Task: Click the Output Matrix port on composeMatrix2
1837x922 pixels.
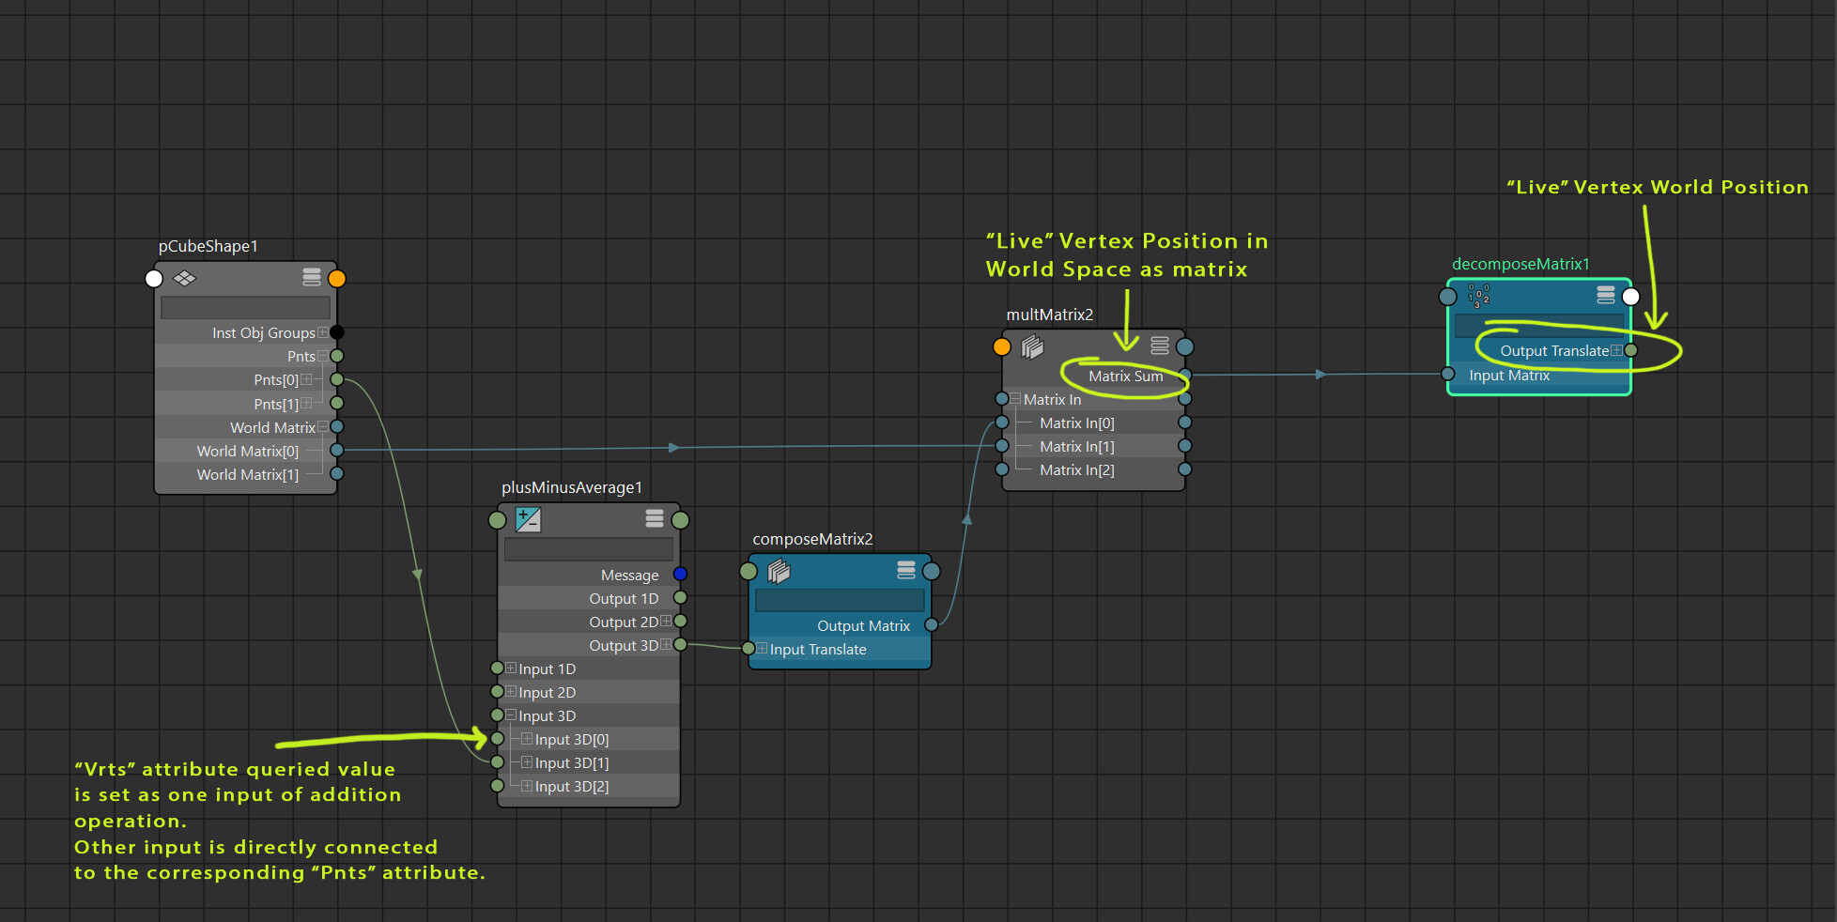Action: (931, 625)
